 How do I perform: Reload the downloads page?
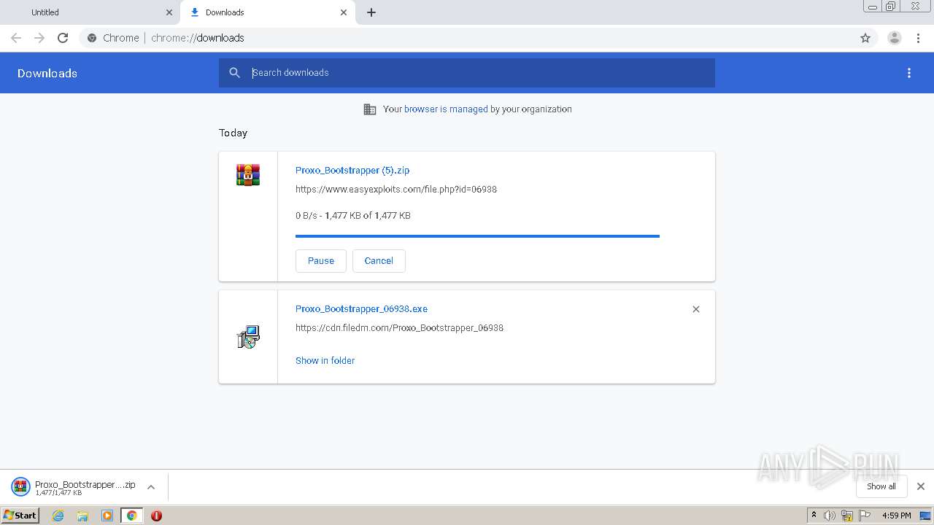click(x=63, y=38)
